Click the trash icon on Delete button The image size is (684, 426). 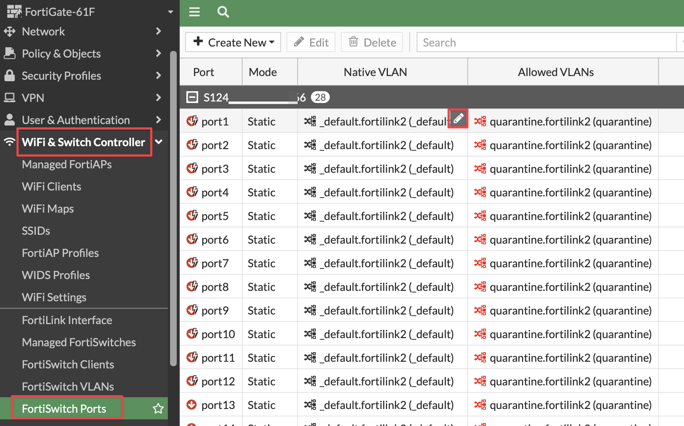(353, 42)
